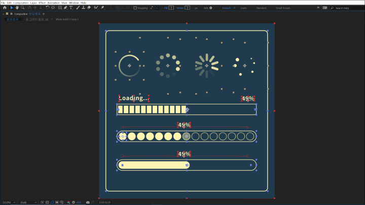
Task: Toggle Region of Interest button
Action: click(x=57, y=202)
